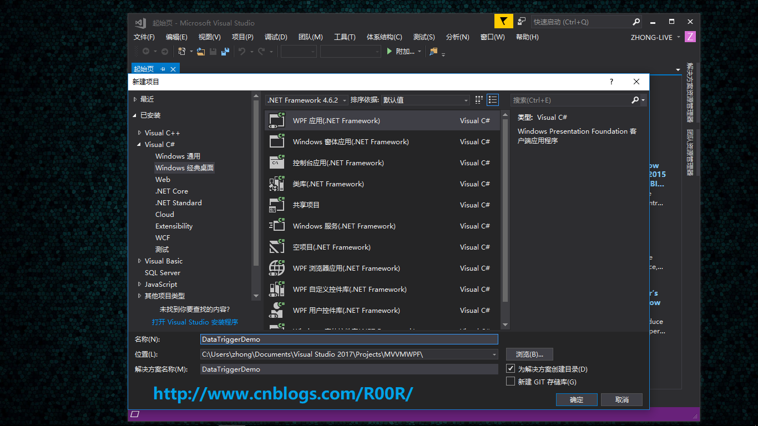Image resolution: width=758 pixels, height=426 pixels.
Task: Expand the 其他项目类型 tree node
Action: (140, 296)
